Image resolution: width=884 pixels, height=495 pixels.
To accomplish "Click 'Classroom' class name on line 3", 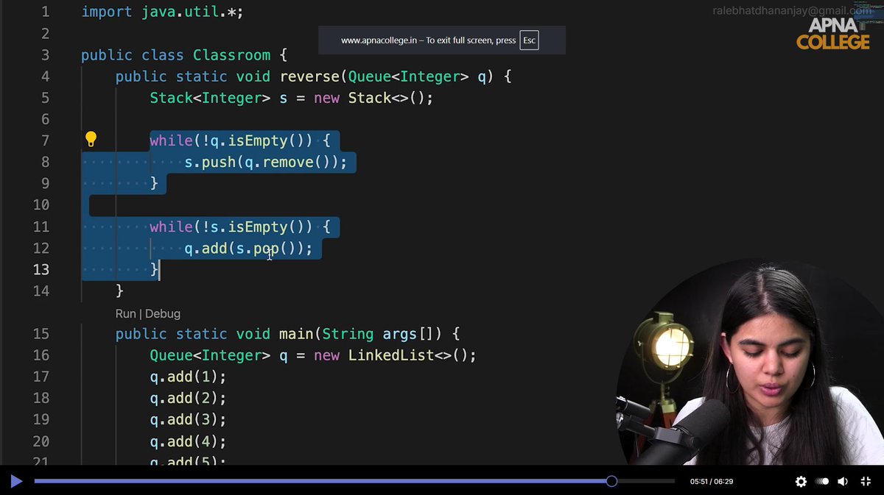I will 231,55.
